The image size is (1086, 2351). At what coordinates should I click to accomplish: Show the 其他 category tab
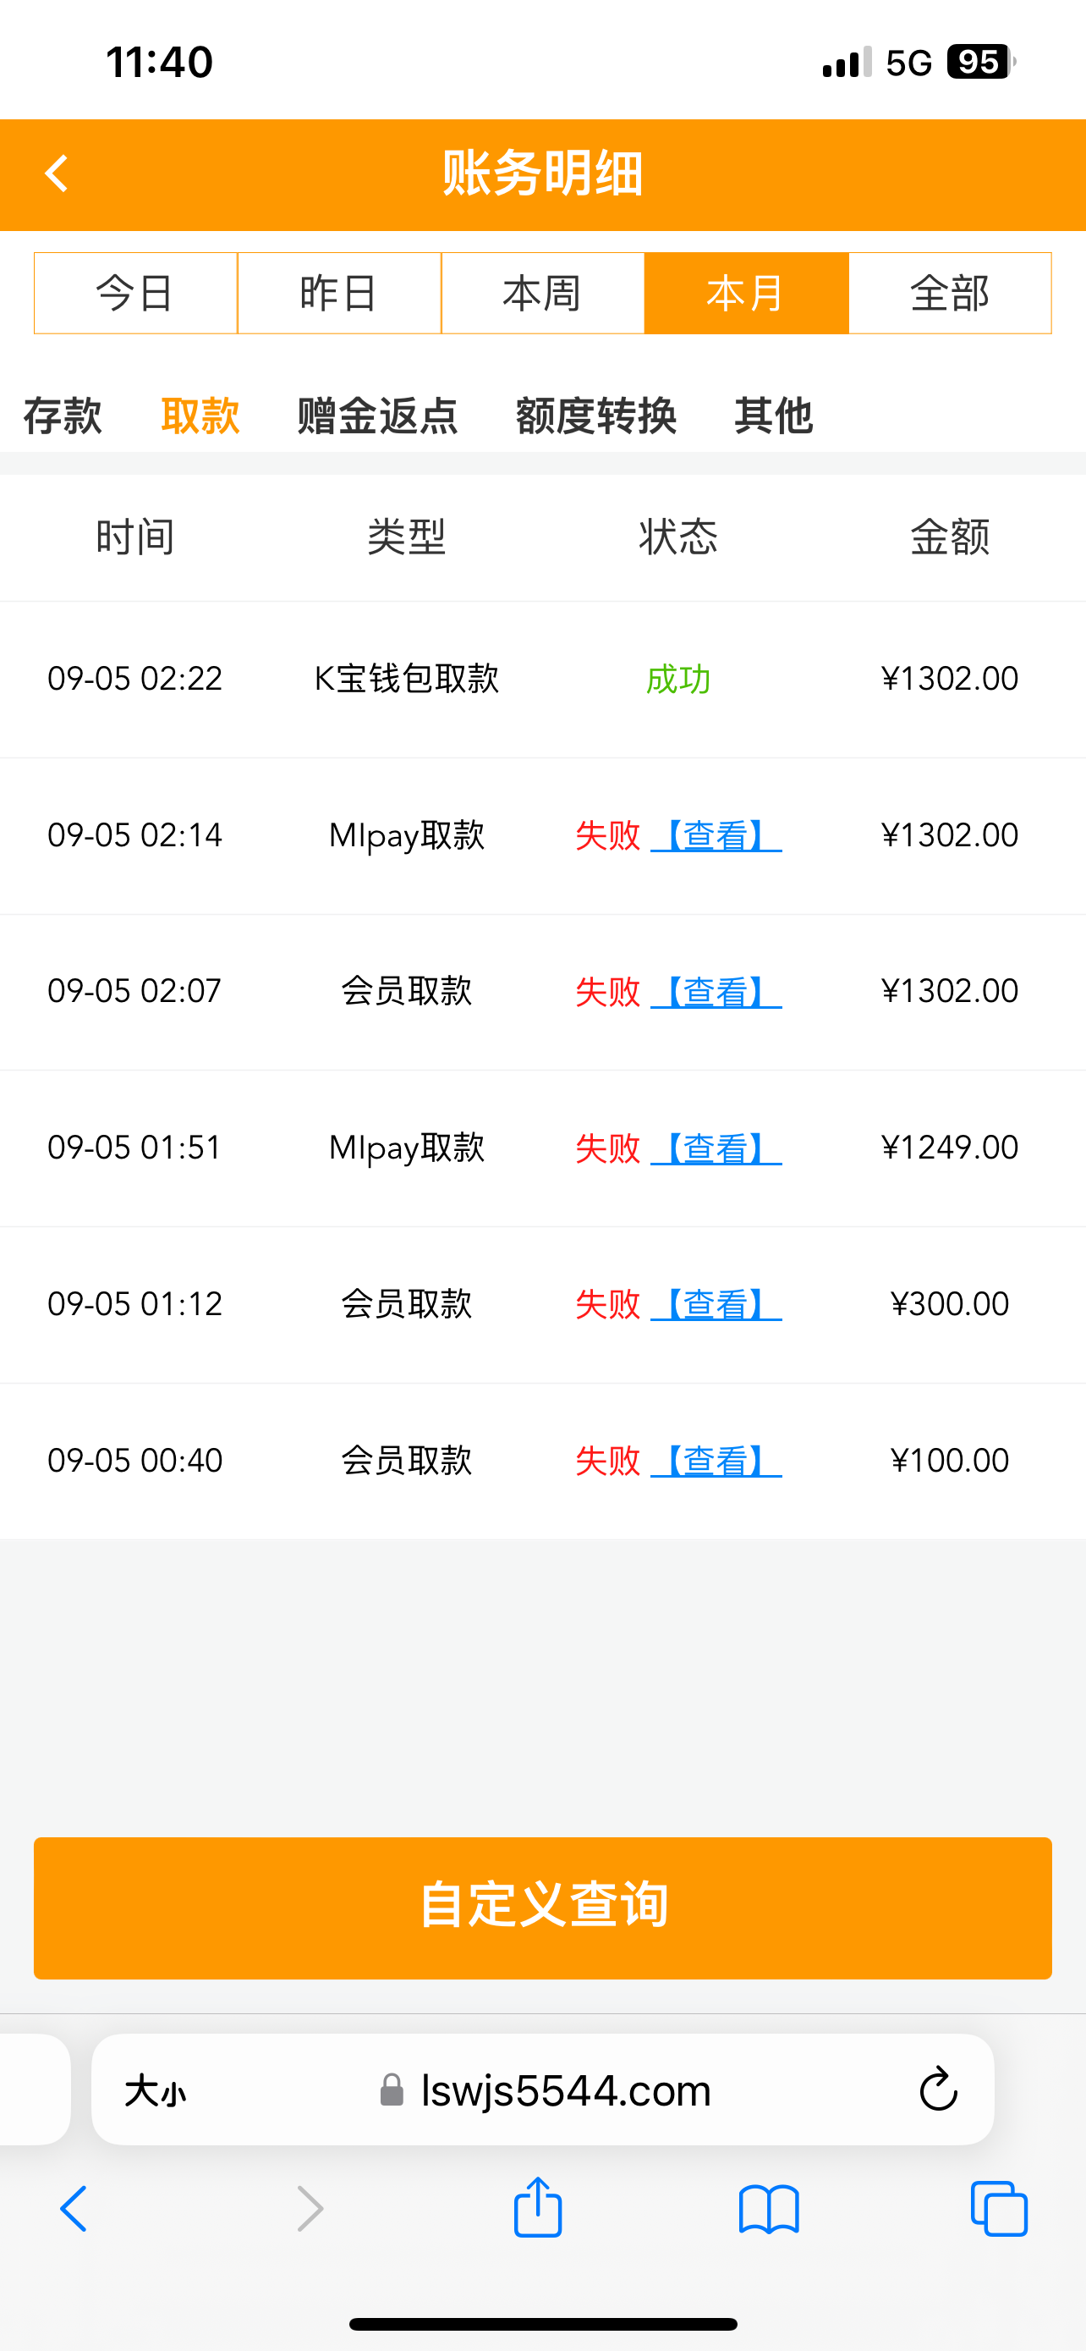click(773, 416)
